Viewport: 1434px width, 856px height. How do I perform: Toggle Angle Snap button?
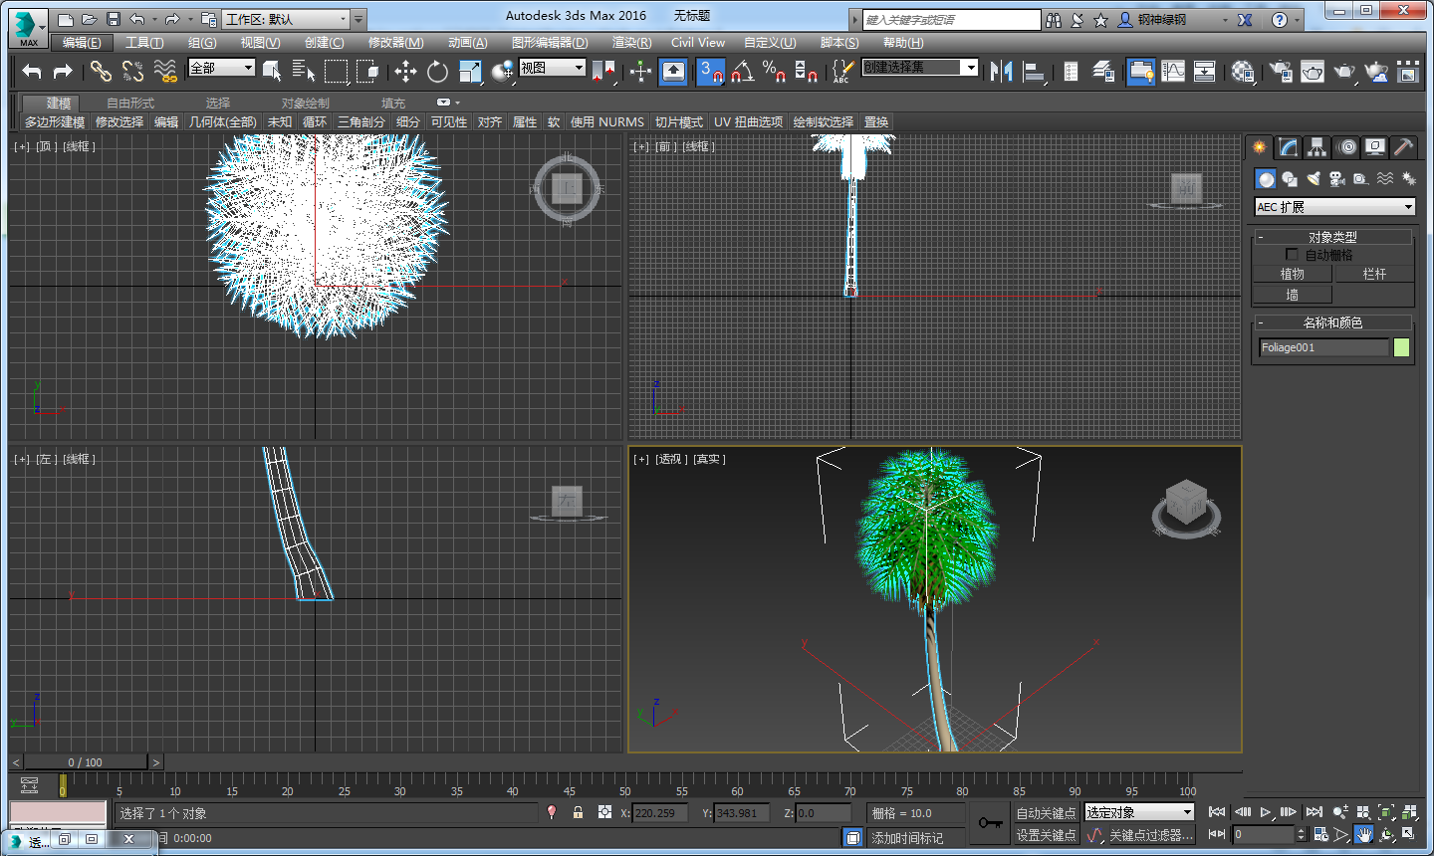pos(743,71)
